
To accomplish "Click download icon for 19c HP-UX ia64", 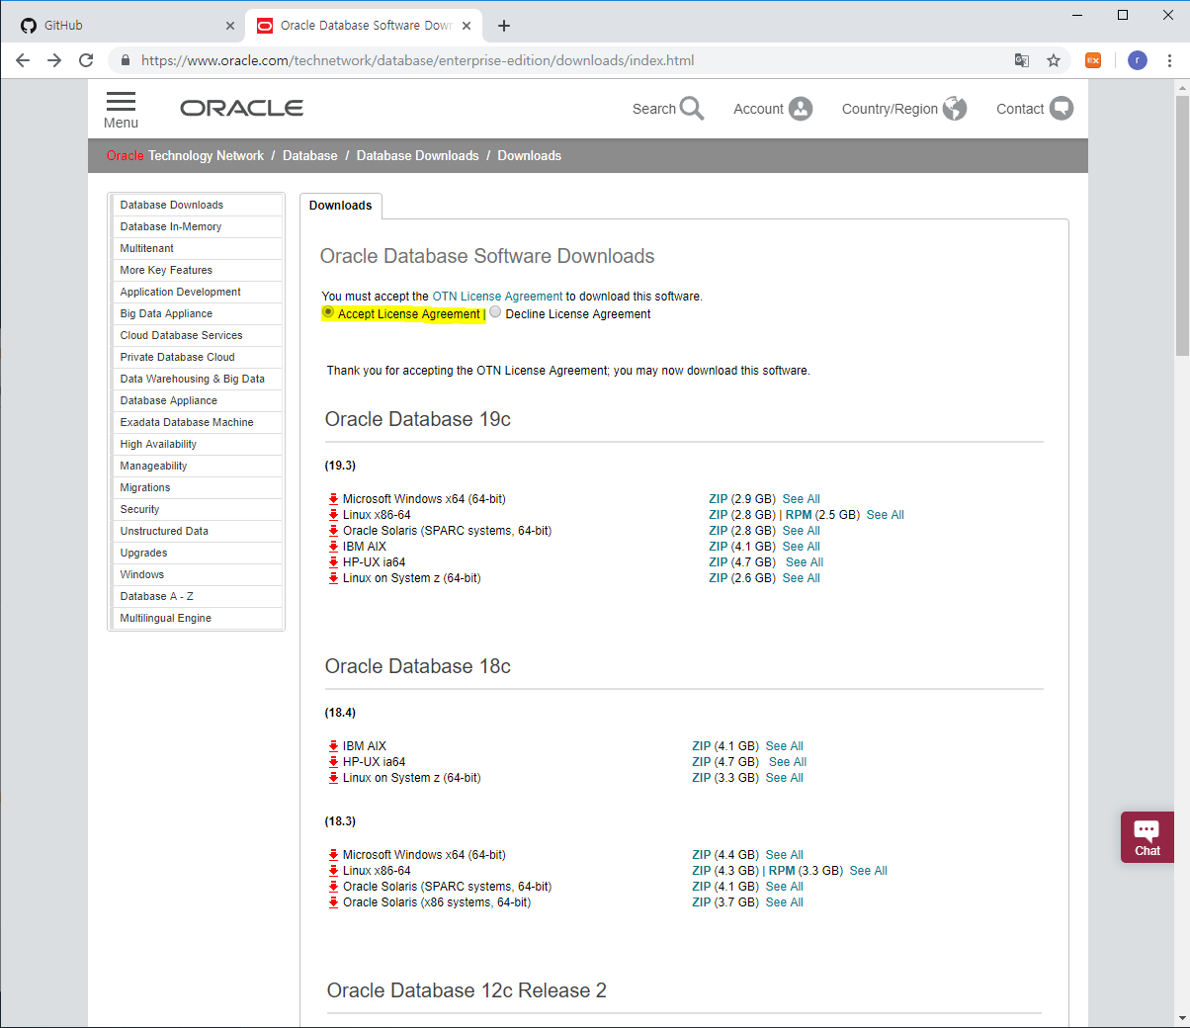I will [x=334, y=562].
